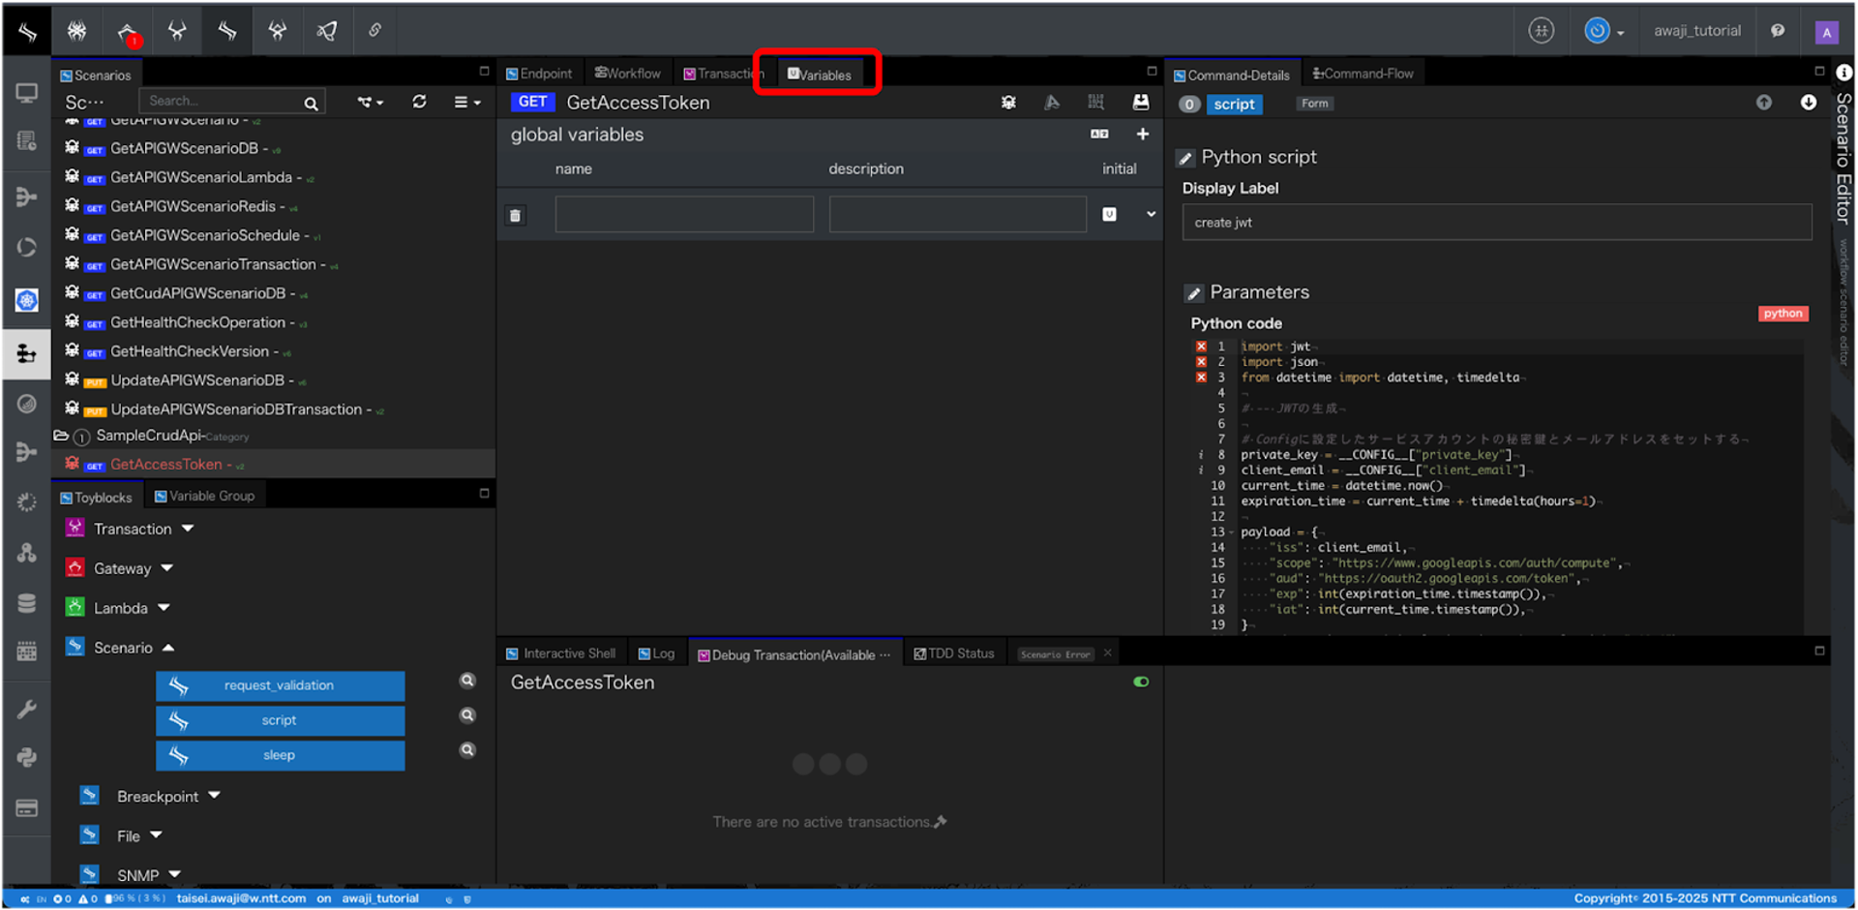Open the Workflow tab
1858x910 pixels.
click(628, 74)
